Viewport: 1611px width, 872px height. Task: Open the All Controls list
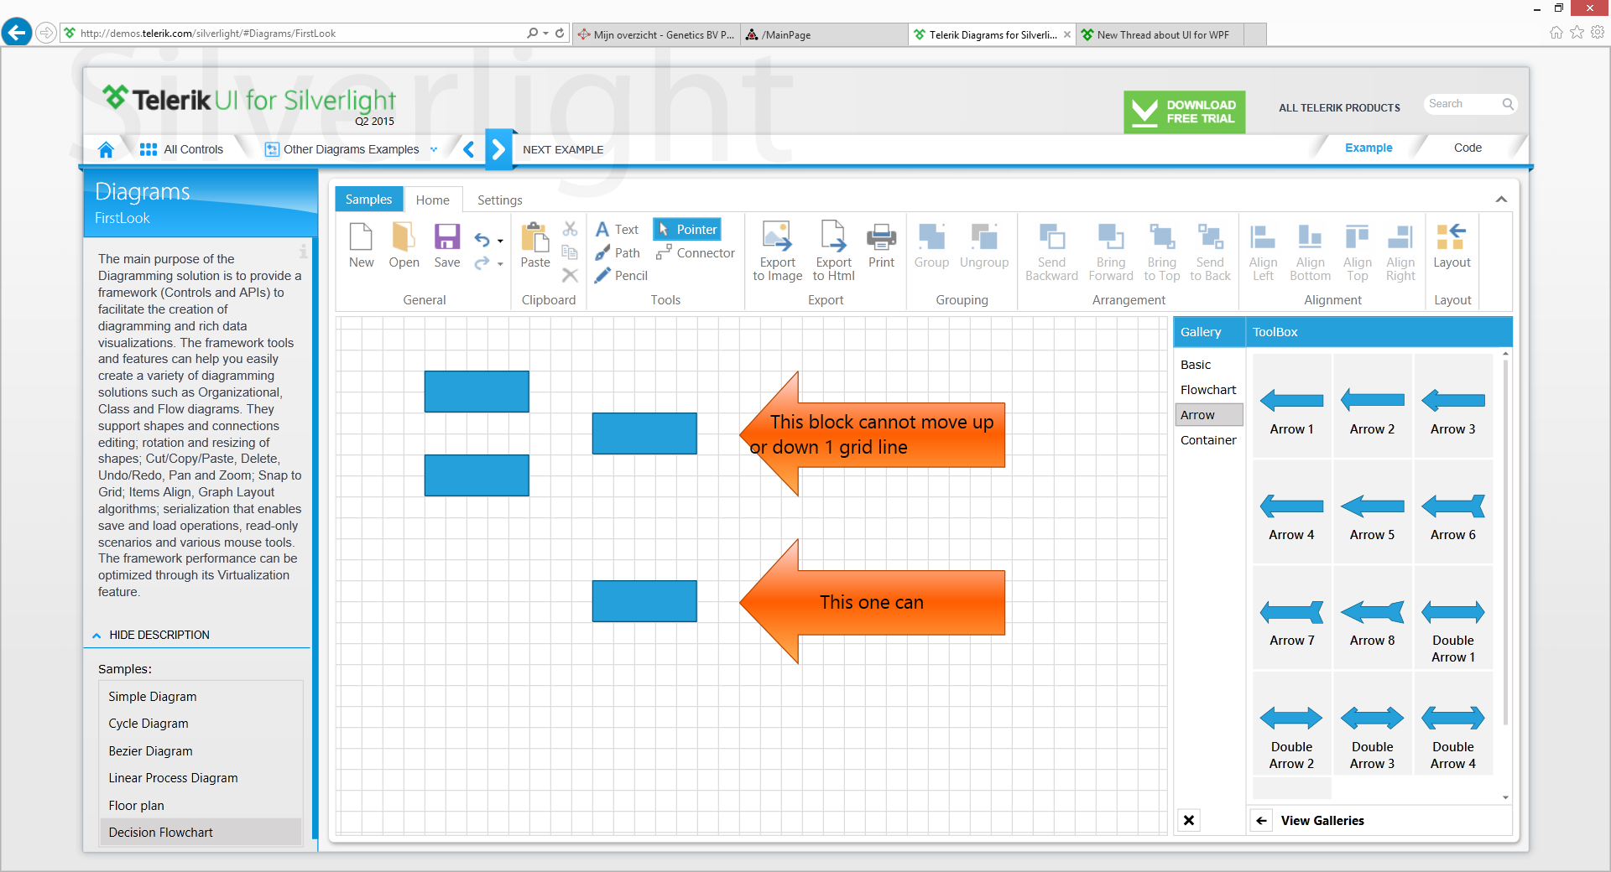(x=182, y=149)
